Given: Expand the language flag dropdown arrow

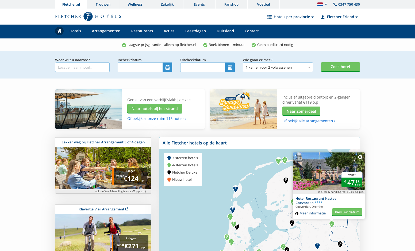Looking at the screenshot, I should tap(326, 4).
